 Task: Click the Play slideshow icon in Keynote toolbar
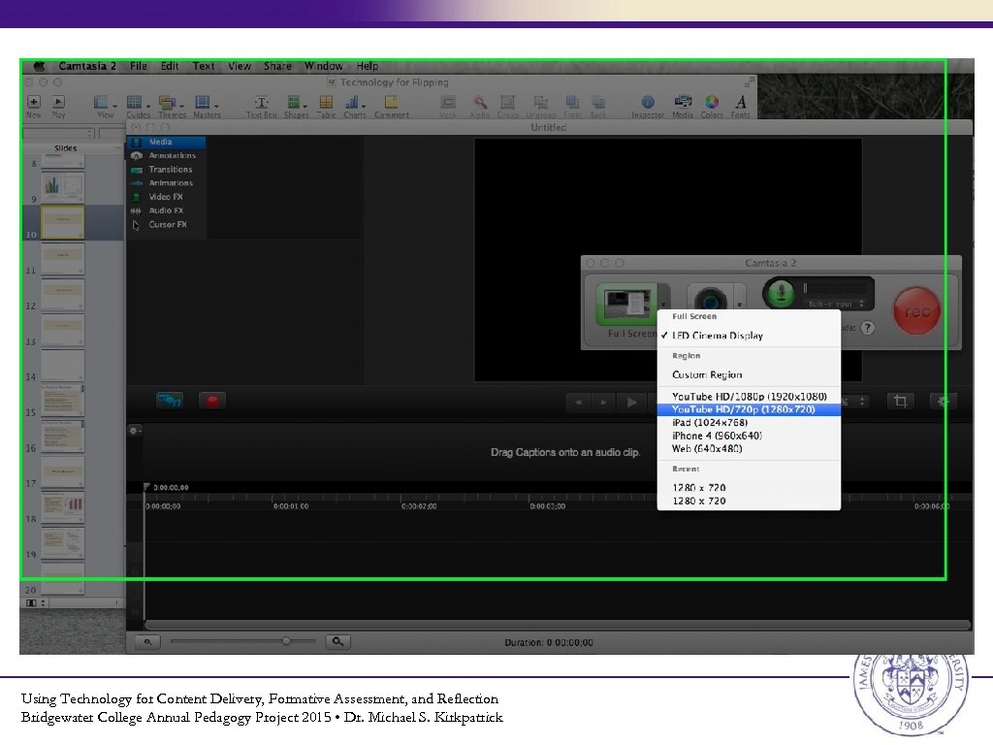58,101
